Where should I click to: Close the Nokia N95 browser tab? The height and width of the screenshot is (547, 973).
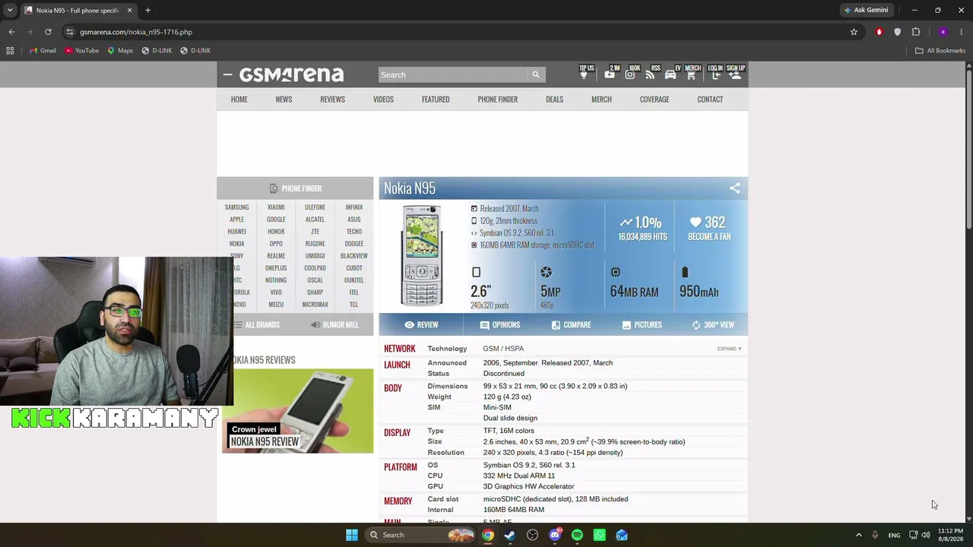pos(129,11)
